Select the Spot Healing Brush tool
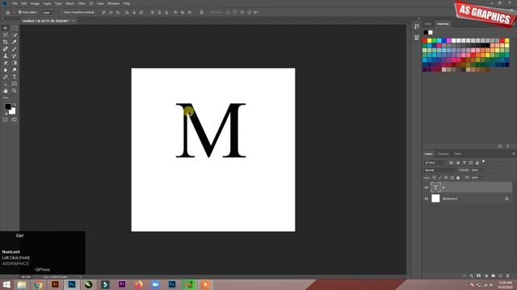The width and height of the screenshot is (517, 290). (x=6, y=49)
